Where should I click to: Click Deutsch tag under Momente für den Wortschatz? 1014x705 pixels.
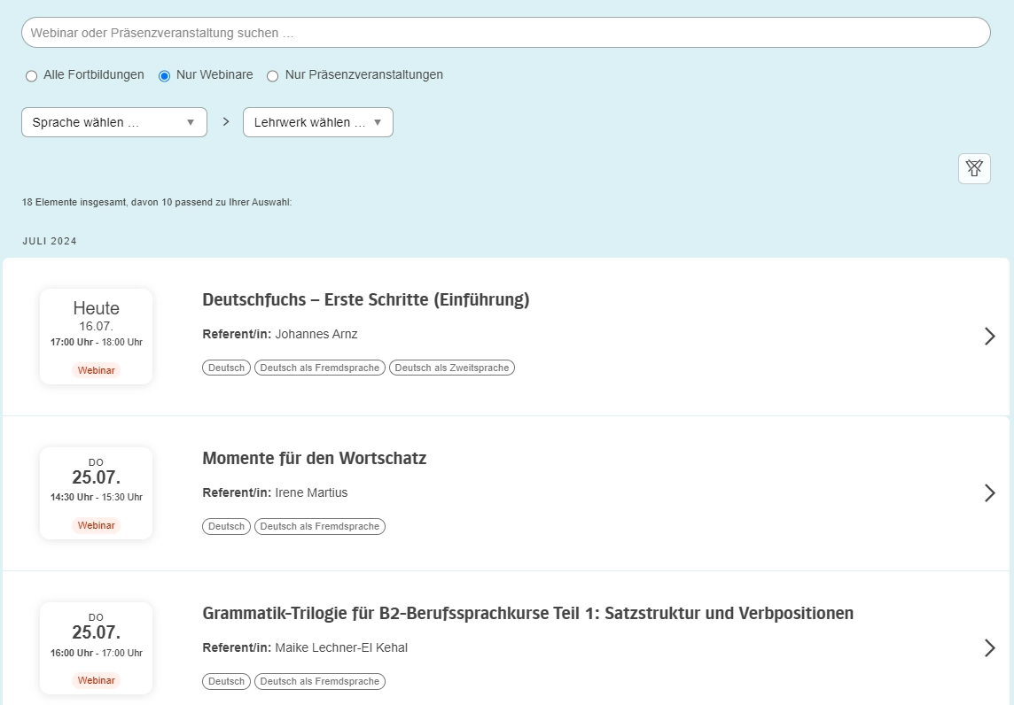click(226, 526)
